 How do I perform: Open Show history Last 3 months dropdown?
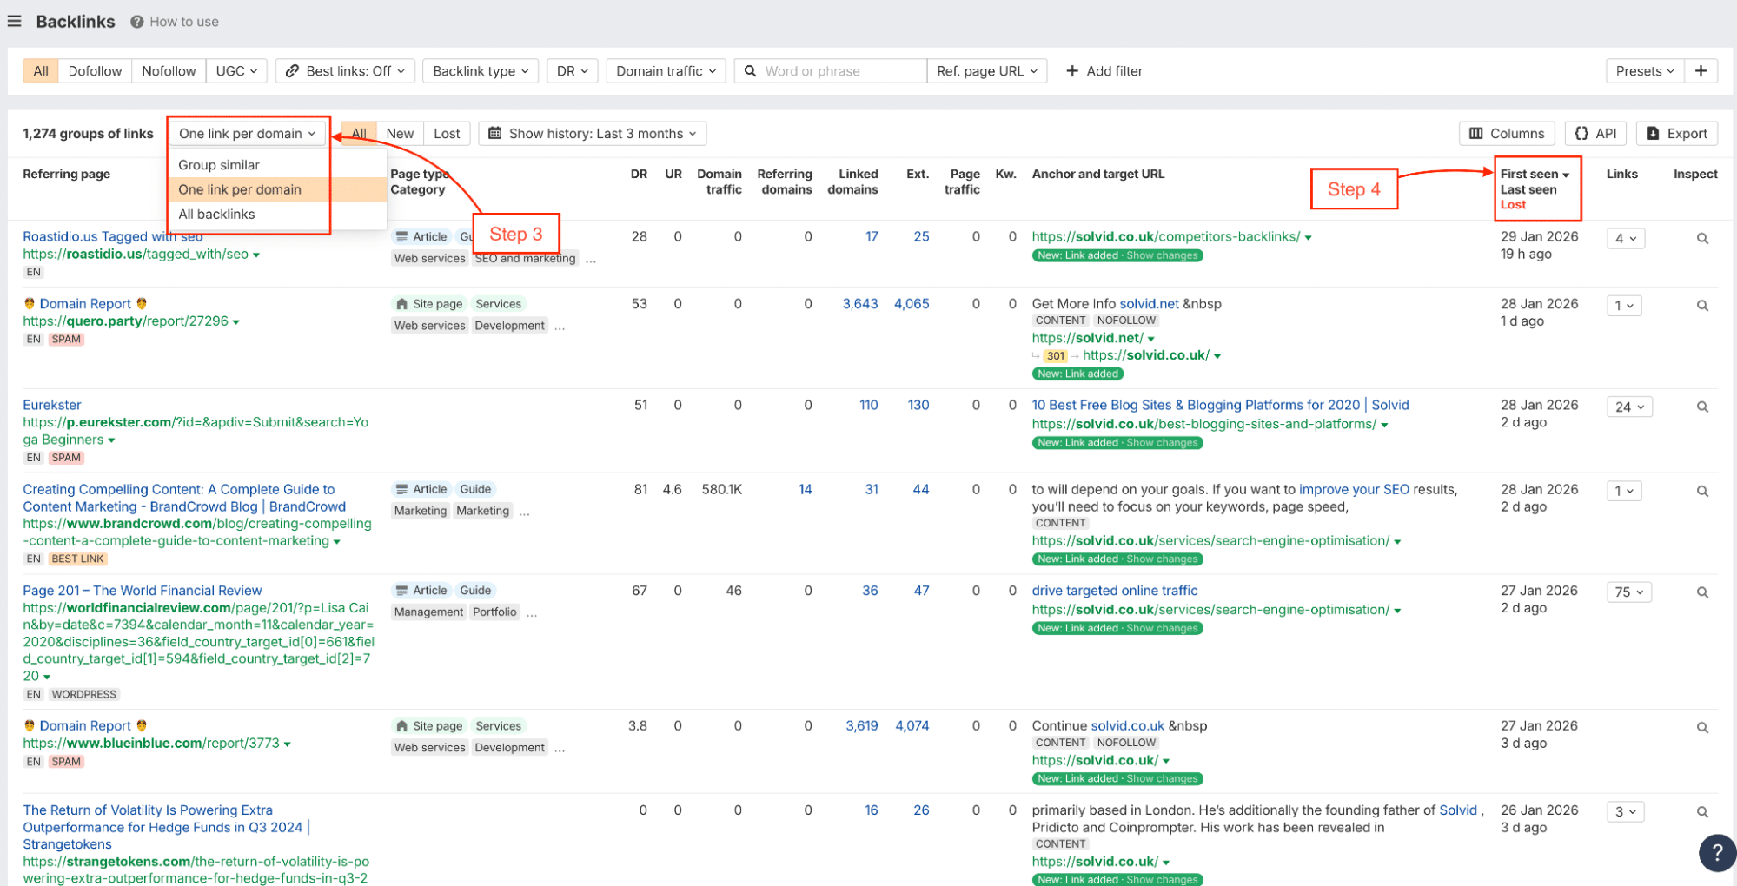coord(593,134)
